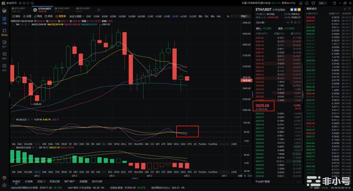Choose VOLUME in the MACD panel indicator row

[28, 172]
